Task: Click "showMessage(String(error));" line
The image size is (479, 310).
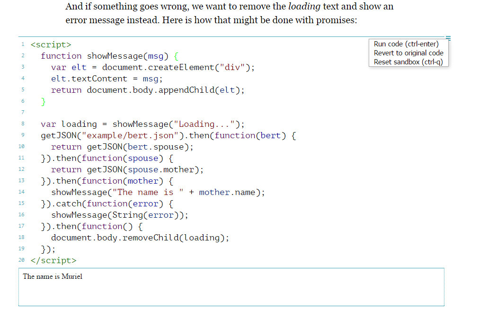Action: point(120,215)
